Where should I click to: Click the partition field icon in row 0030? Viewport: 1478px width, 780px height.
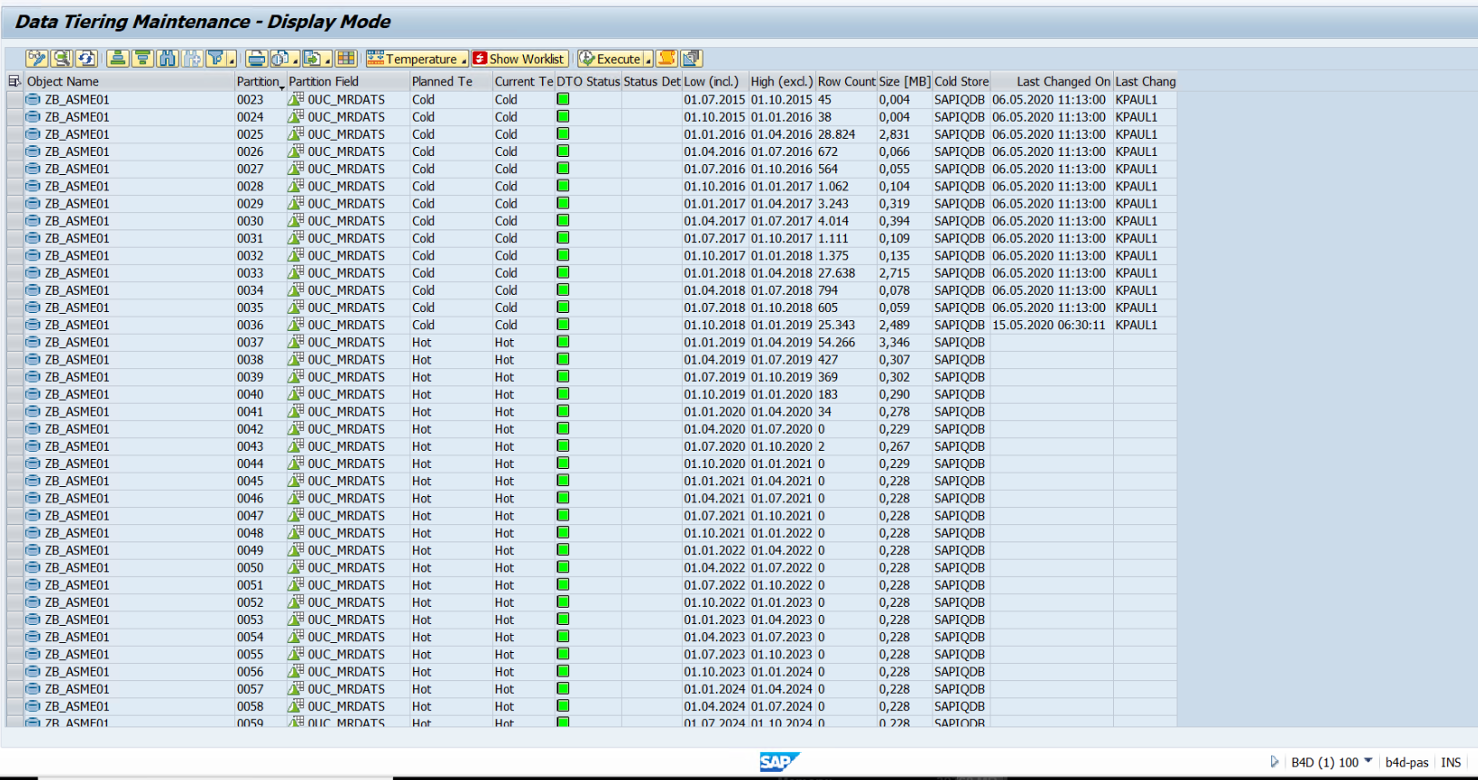[x=295, y=220]
